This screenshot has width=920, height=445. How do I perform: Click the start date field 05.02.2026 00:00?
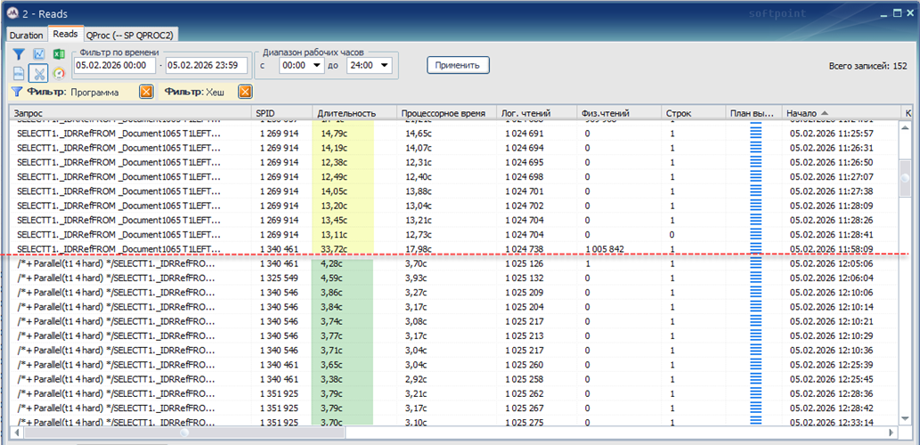pos(115,65)
